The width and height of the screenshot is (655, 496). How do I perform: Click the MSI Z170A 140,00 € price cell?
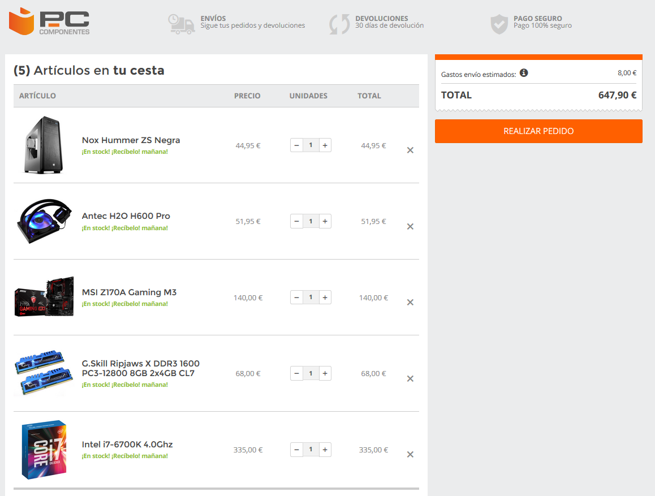[248, 297]
